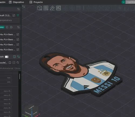Open the Draft (1) printer preset dropdown
135x117 pixels.
(6, 16)
